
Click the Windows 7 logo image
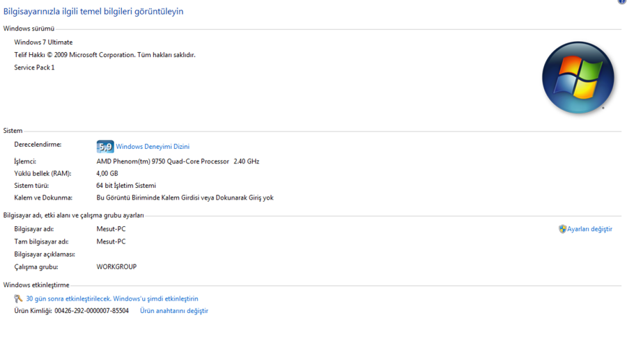click(578, 77)
